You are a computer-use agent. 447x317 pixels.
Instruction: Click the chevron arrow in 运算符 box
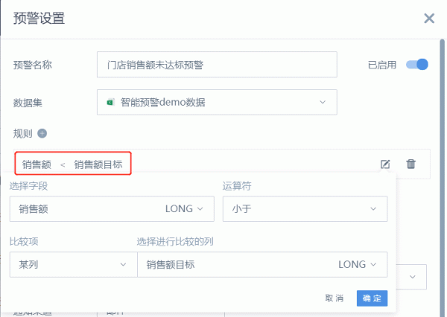pyautogui.click(x=373, y=209)
